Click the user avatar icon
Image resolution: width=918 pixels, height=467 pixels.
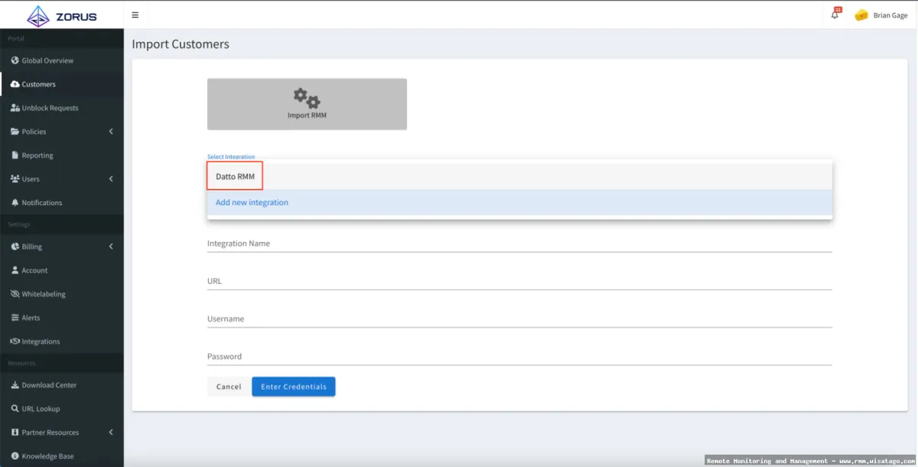coord(861,15)
